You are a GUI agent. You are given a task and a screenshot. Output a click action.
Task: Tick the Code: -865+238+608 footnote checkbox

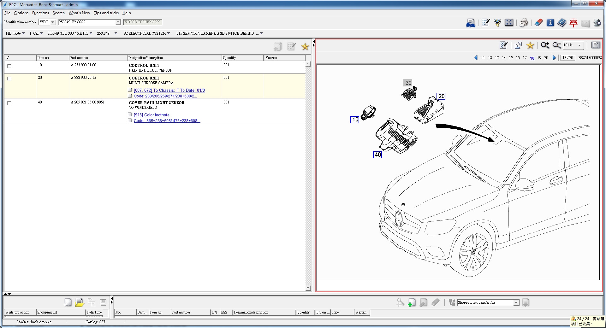coord(130,120)
